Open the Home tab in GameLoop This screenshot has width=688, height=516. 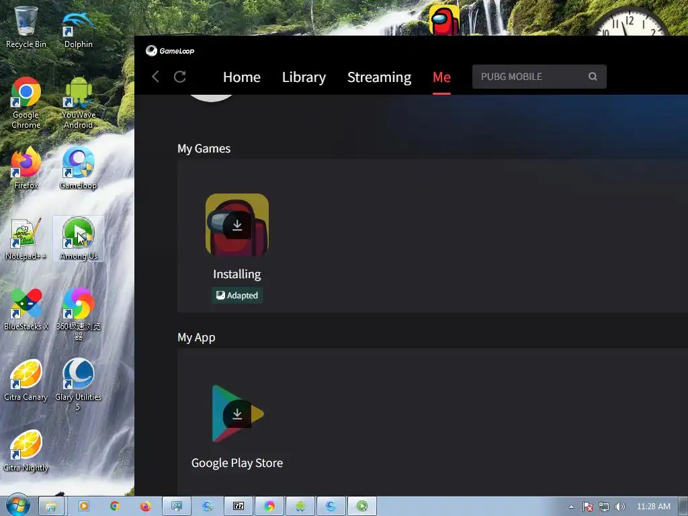point(242,77)
